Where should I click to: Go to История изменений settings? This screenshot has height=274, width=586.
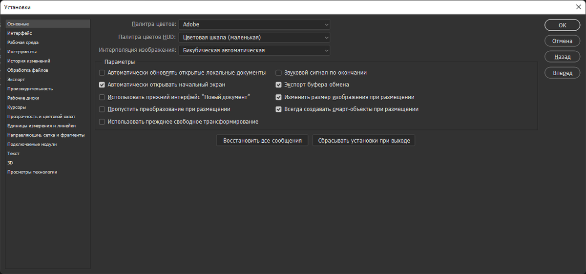48,61
